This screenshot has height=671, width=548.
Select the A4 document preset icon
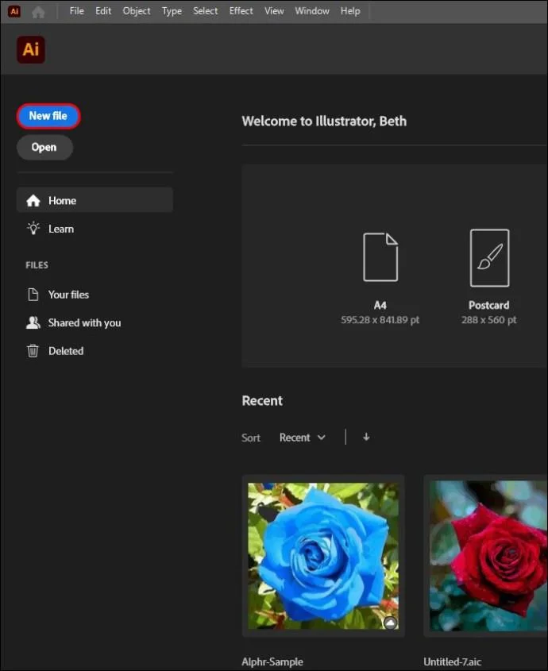click(380, 257)
